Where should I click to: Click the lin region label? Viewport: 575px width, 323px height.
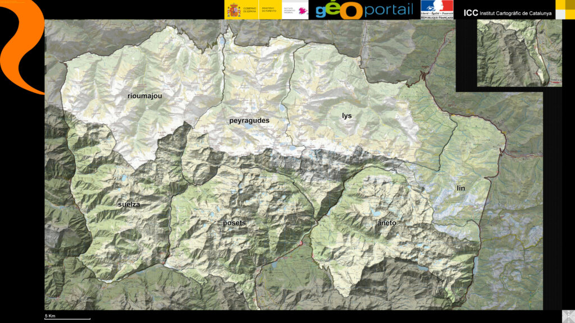(461, 188)
